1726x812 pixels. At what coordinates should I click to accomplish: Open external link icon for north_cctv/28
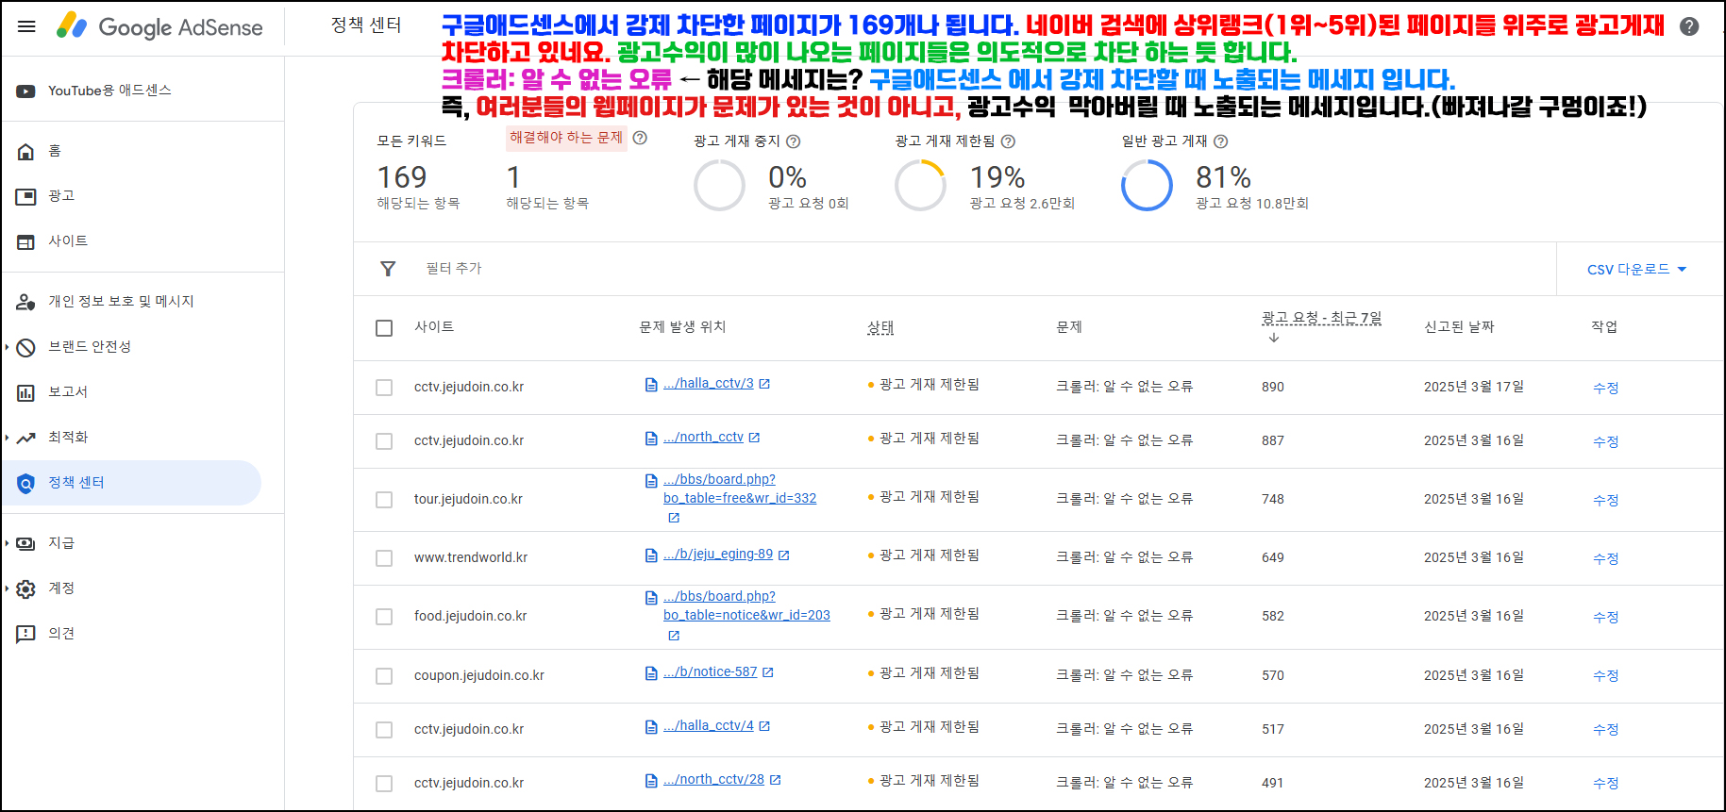(x=776, y=780)
